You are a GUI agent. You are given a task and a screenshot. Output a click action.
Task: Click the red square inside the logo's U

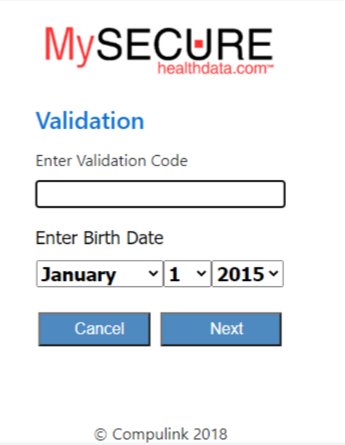click(199, 44)
